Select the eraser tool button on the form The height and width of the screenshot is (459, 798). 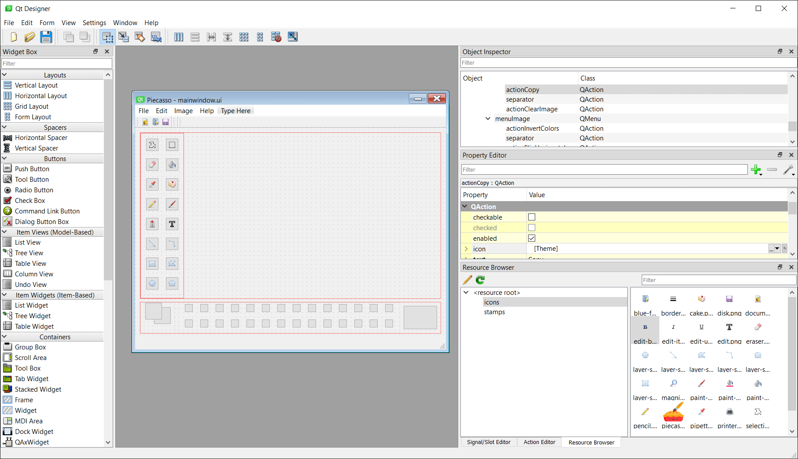[x=152, y=165]
